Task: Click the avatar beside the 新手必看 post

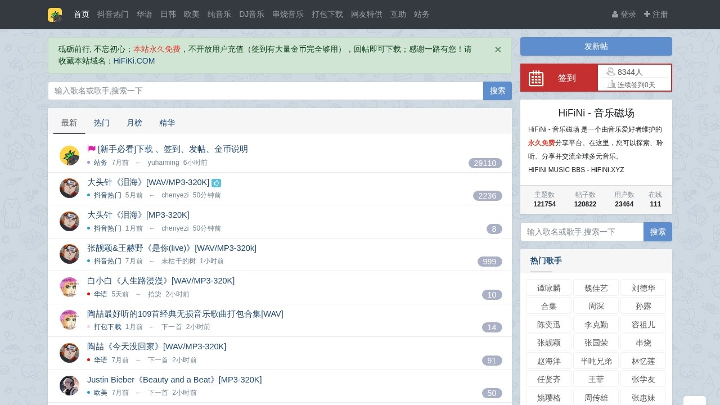Action: pos(69,155)
